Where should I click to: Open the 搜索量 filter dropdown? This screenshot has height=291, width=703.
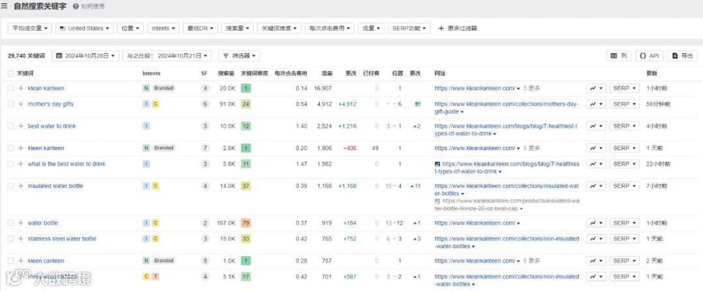(x=238, y=28)
